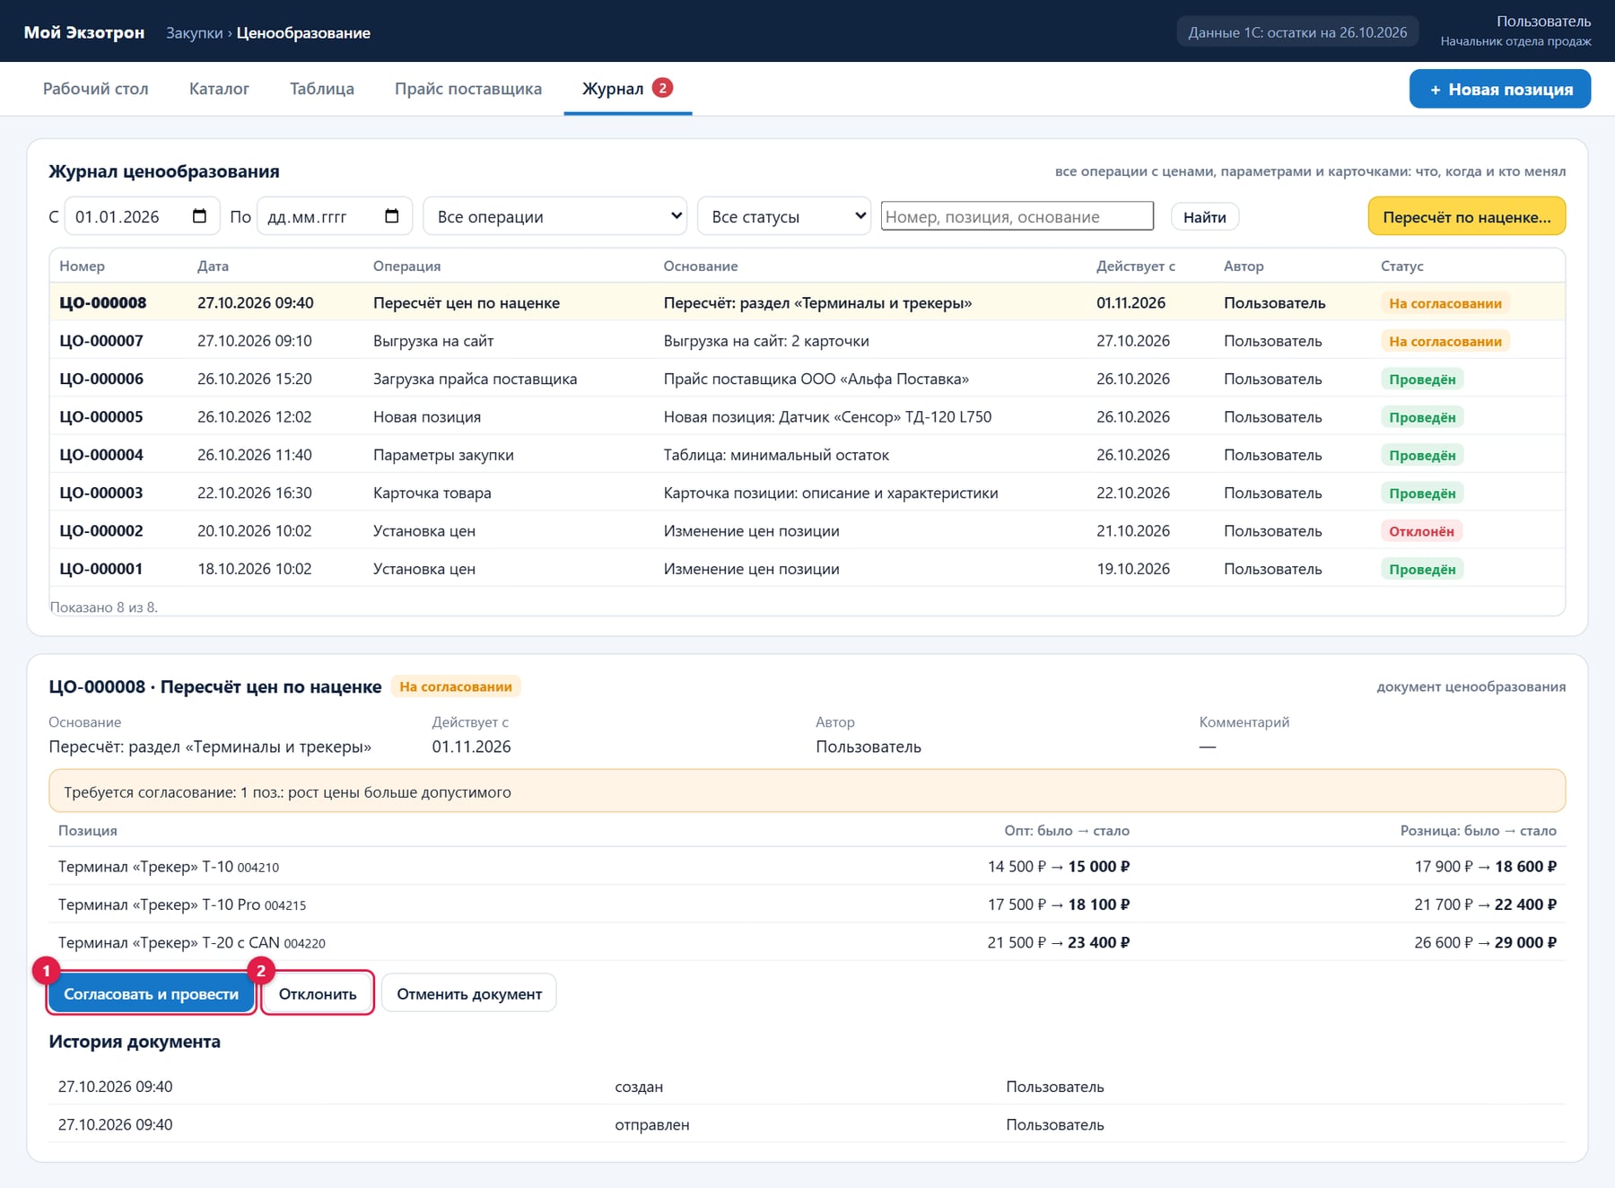Focus the 'Номер, позиция, основание' search field
Screen dimensions: 1615x1188
pos(1017,216)
